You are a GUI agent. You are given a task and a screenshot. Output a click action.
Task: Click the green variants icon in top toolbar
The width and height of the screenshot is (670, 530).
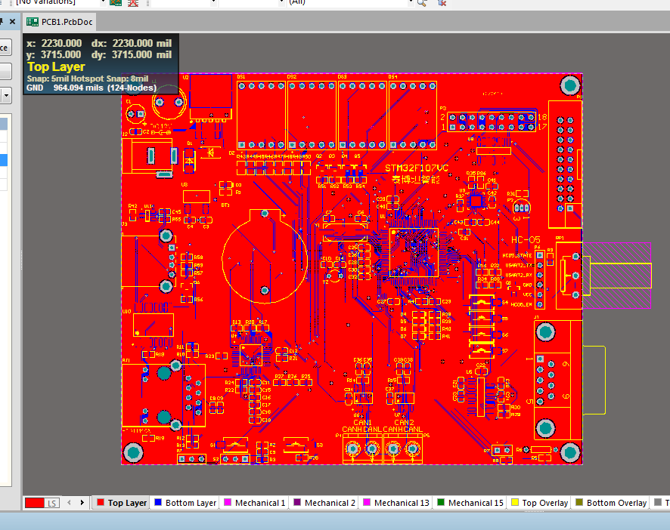(115, 3)
